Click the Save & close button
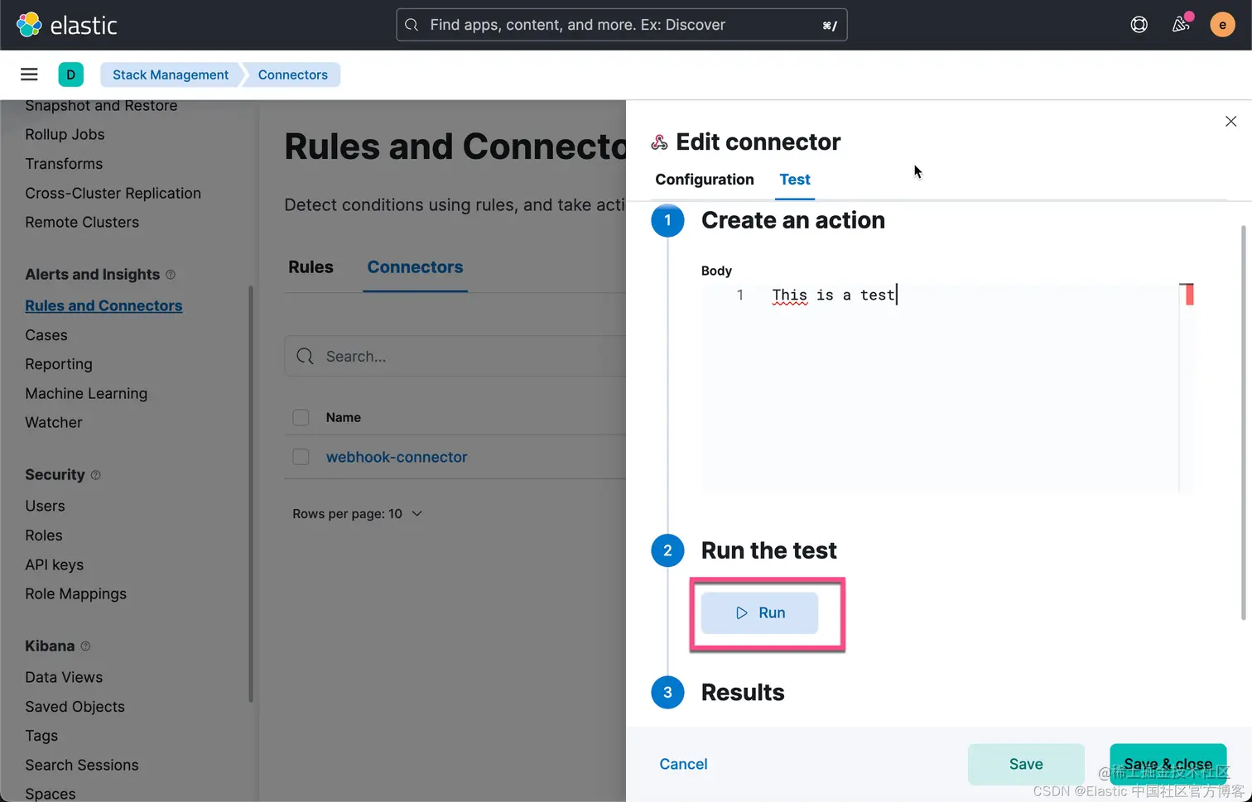 click(x=1168, y=764)
